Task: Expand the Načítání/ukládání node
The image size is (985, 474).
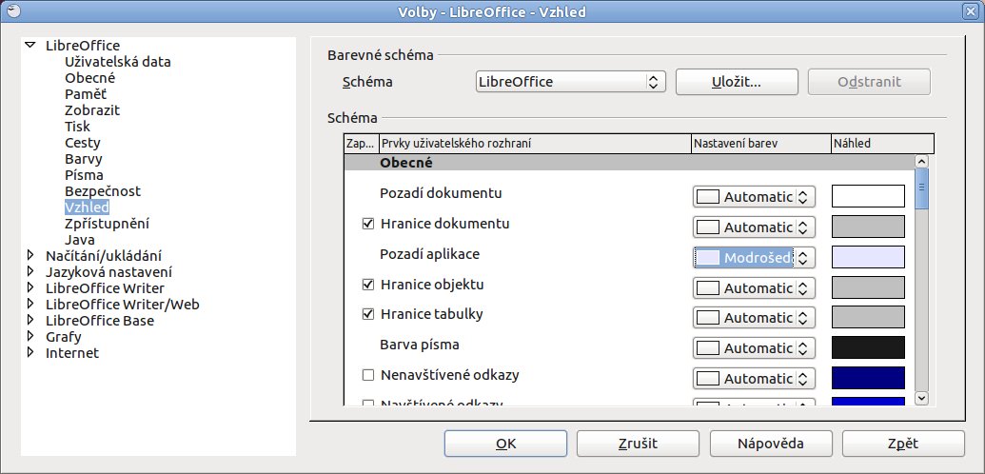Action: [x=30, y=255]
